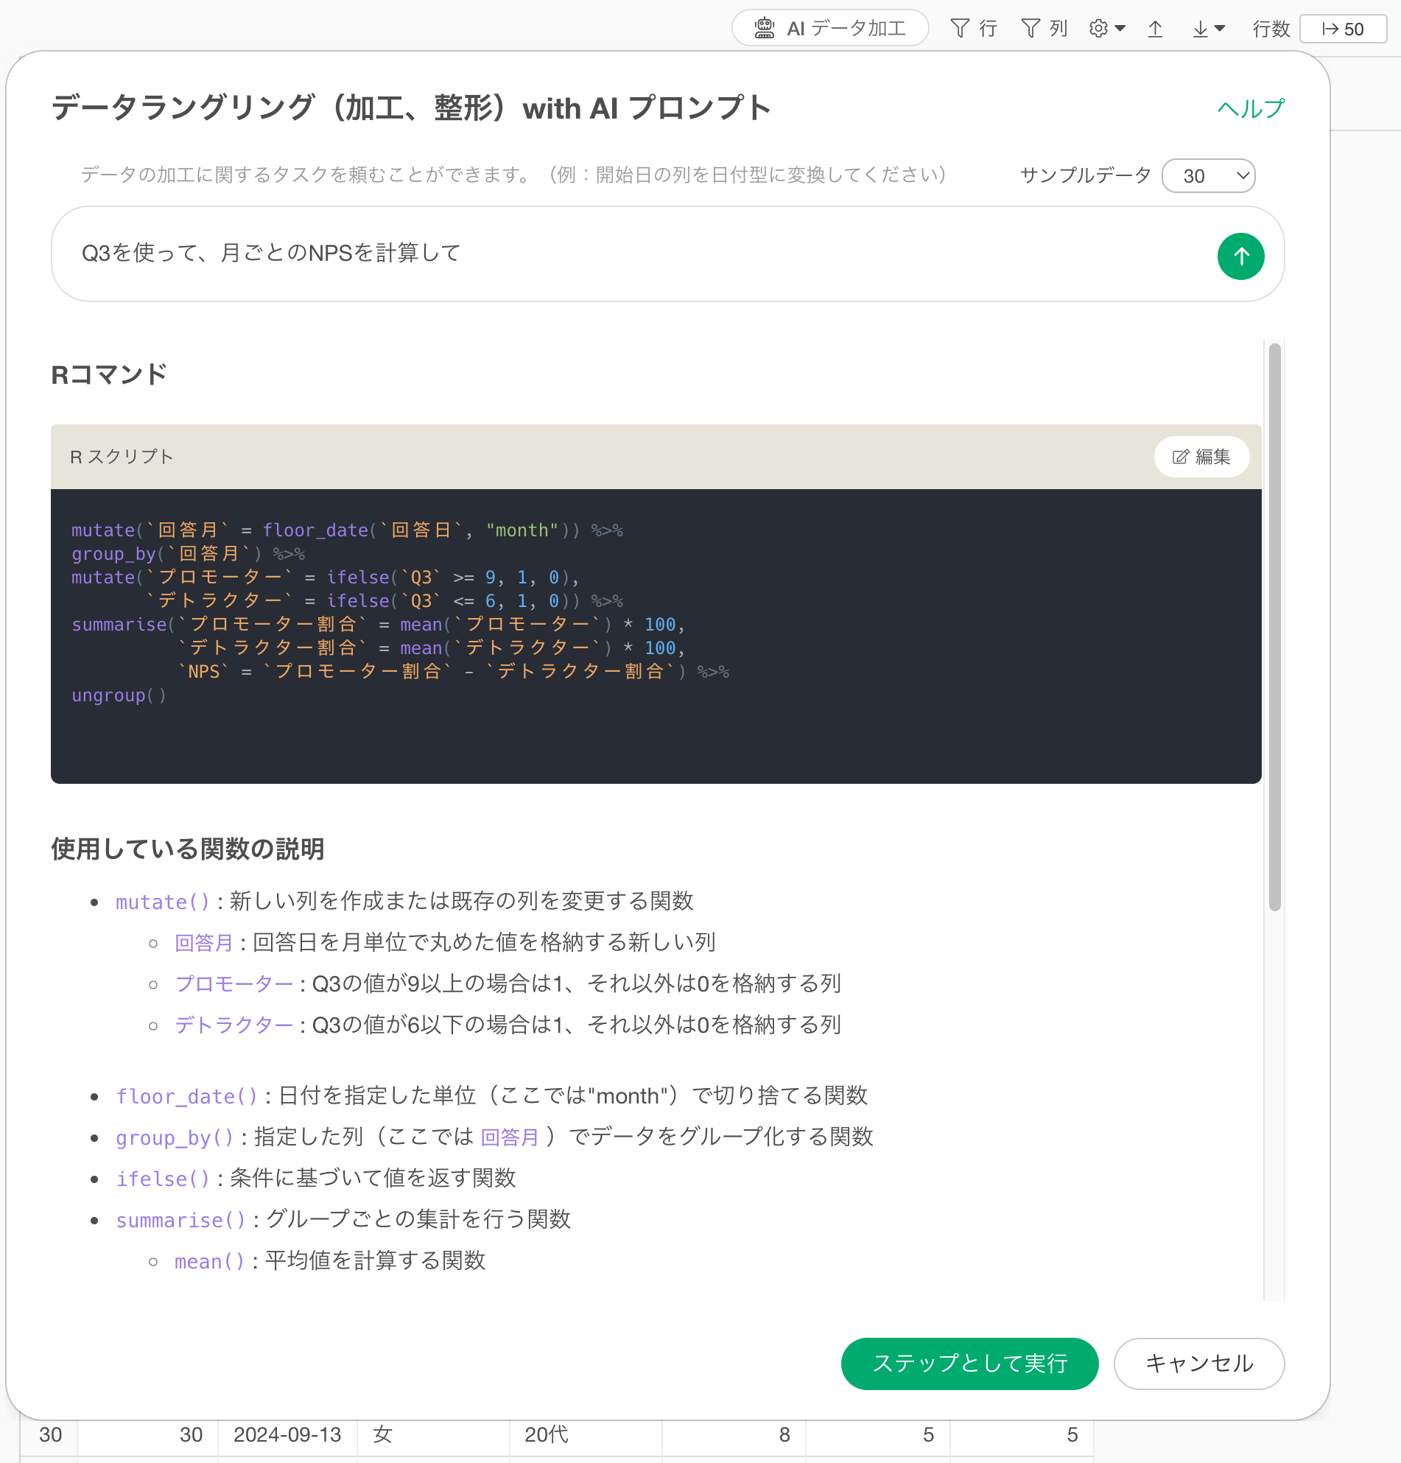Click the AI データ加工 robot button

tap(829, 29)
